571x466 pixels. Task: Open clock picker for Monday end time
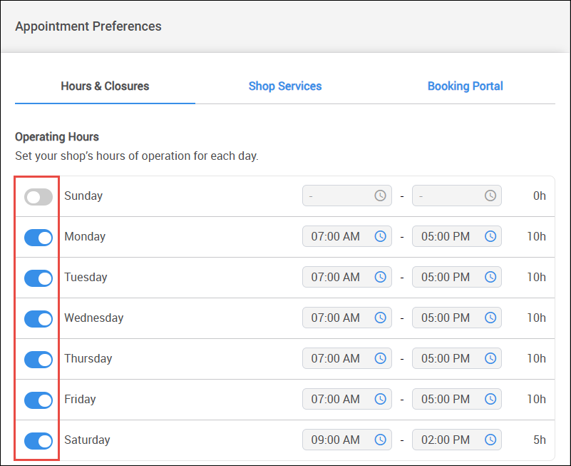pyautogui.click(x=490, y=236)
